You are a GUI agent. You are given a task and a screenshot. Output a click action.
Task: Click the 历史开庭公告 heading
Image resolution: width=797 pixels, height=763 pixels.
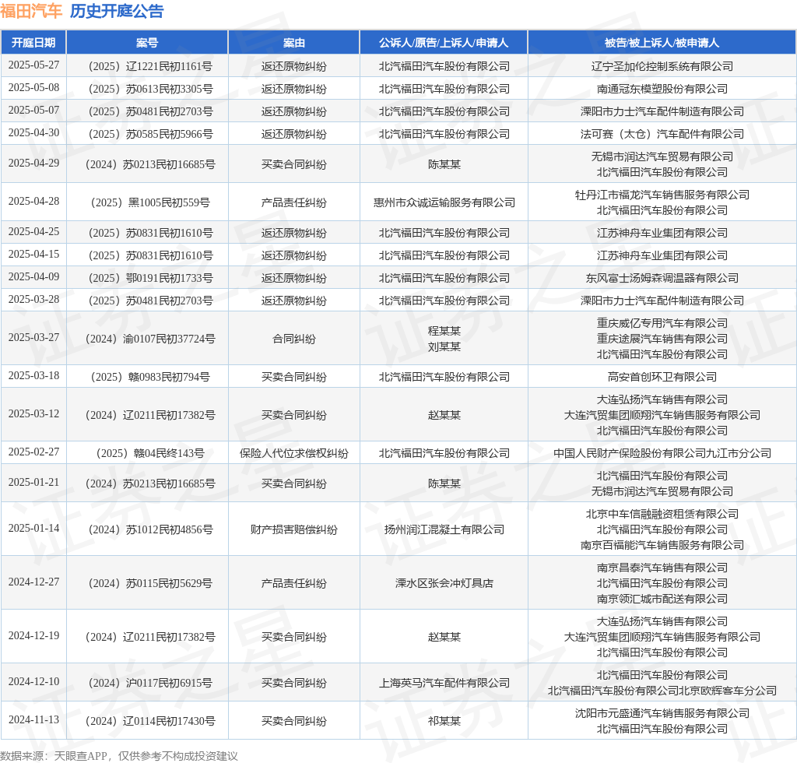[117, 11]
